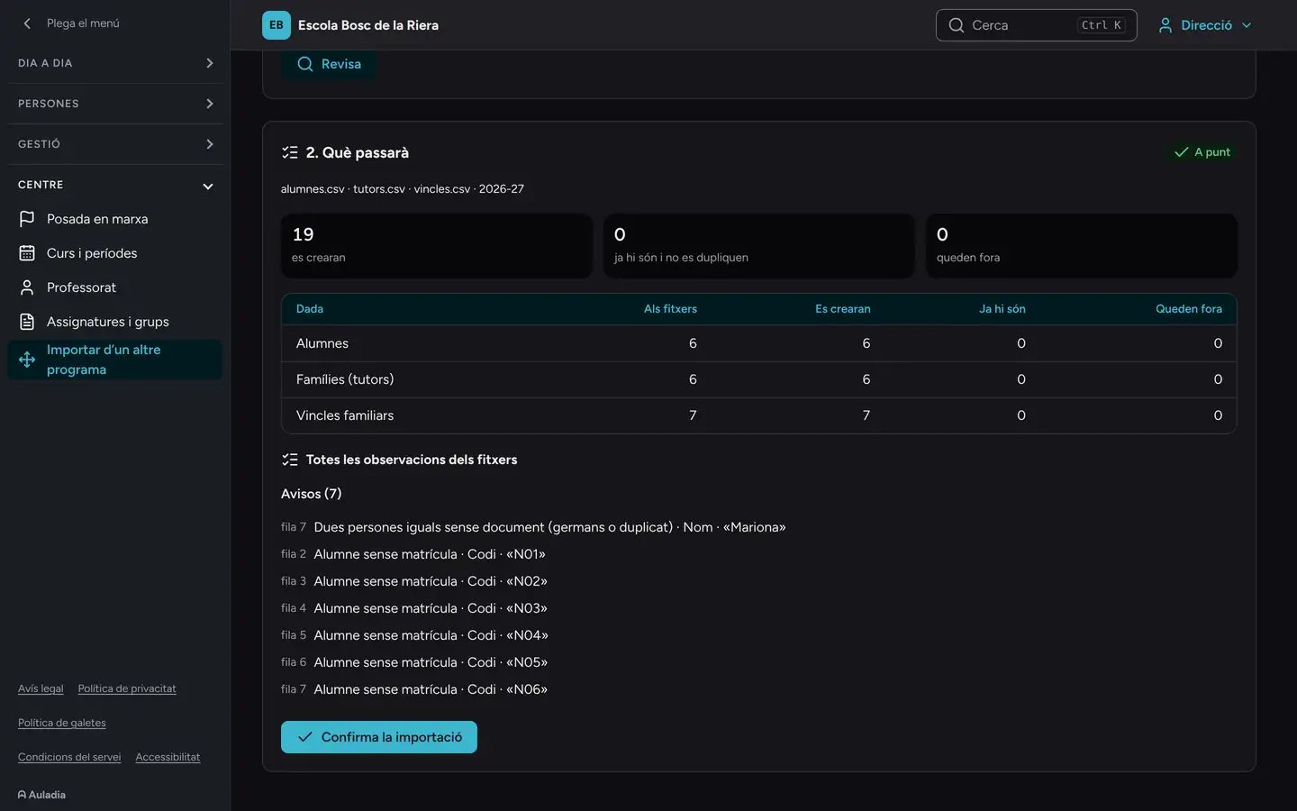Click the Revisa button
This screenshot has width=1297, height=811.
click(x=329, y=64)
